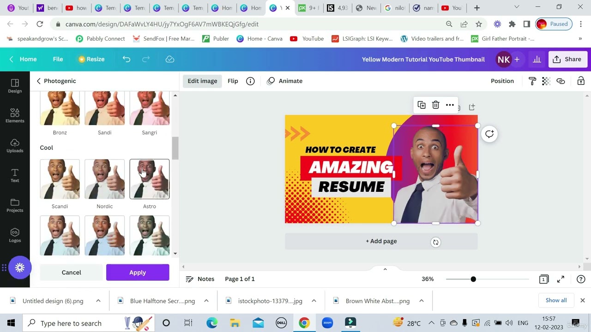Open more options for selected element
This screenshot has height=332, width=591.
[450, 105]
